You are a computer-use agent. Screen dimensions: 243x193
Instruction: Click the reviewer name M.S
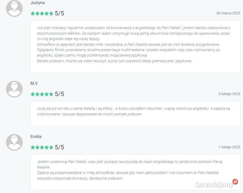[x=34, y=84]
